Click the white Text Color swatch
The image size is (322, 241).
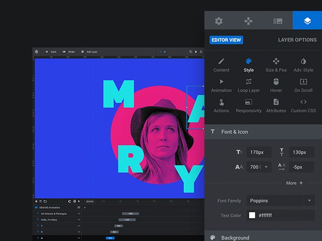252,215
